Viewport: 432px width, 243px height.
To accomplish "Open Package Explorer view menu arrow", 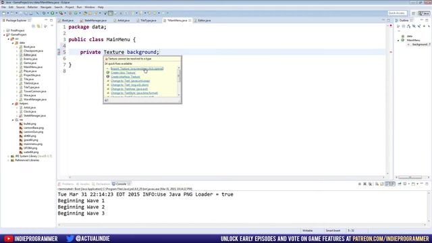I will click(51, 26).
